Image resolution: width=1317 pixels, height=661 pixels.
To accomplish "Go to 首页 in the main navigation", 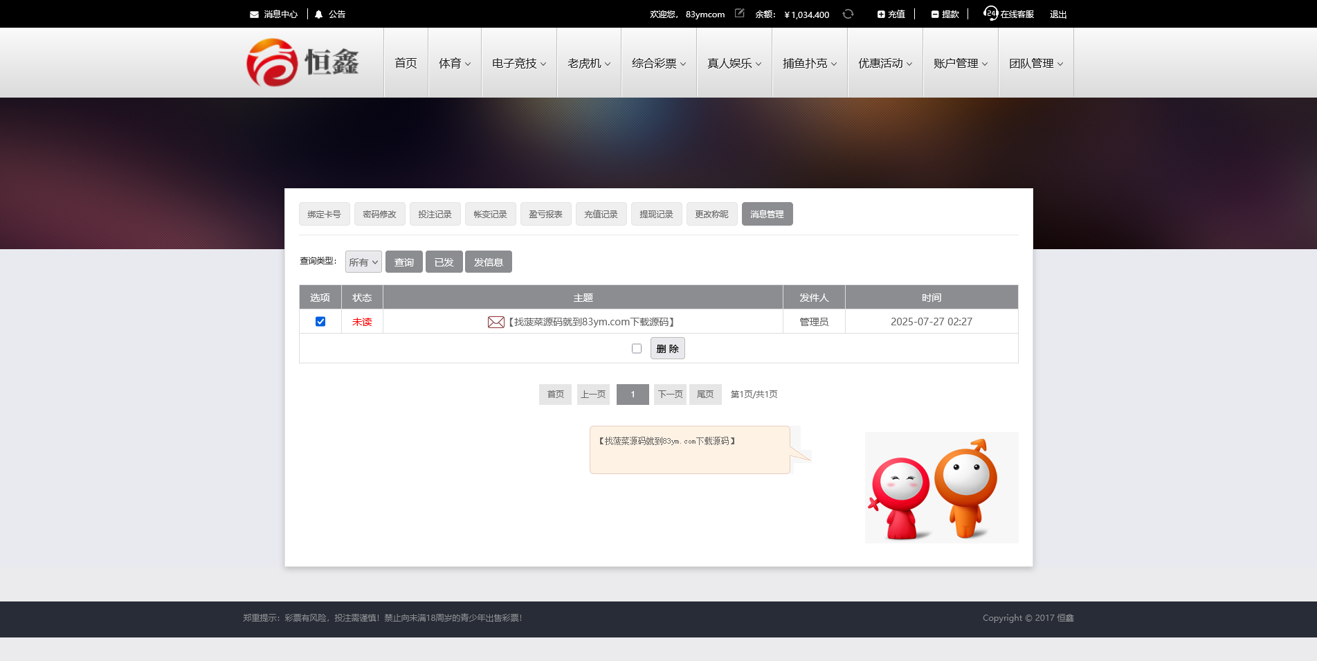I will click(x=406, y=63).
